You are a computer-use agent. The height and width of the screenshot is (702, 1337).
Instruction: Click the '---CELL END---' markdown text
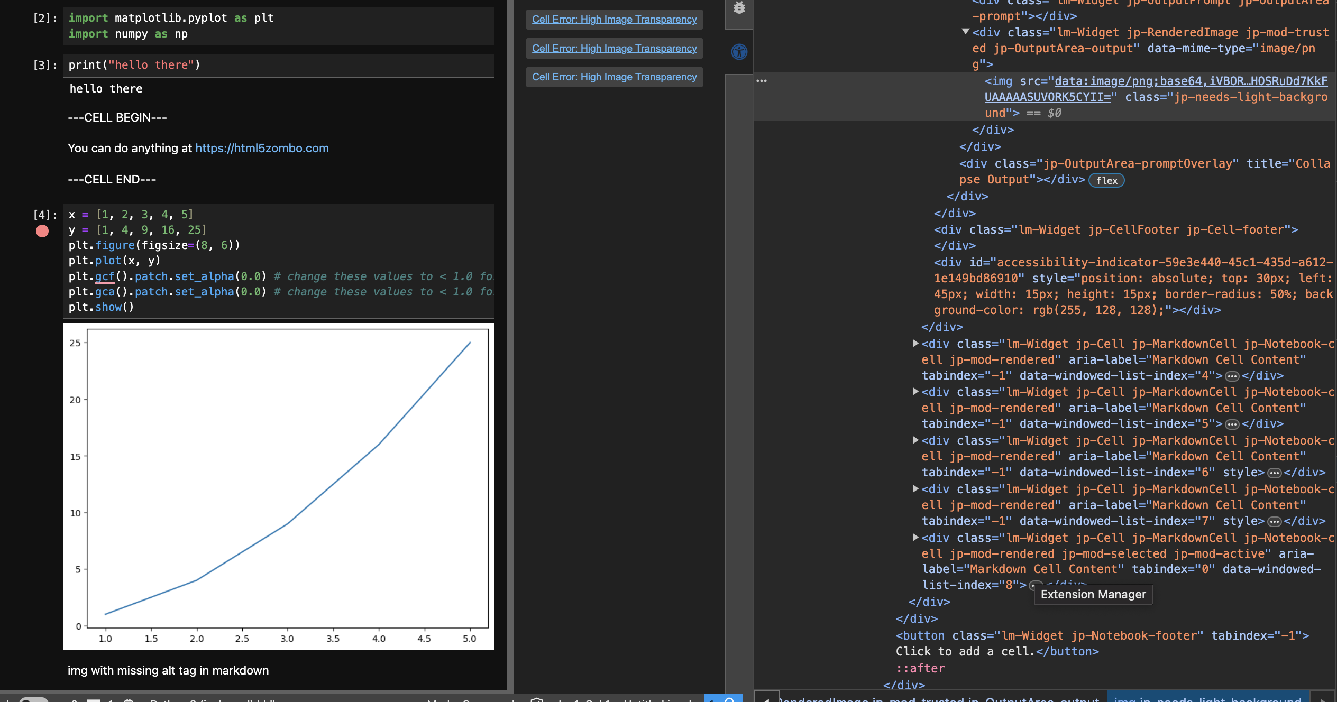tap(112, 180)
